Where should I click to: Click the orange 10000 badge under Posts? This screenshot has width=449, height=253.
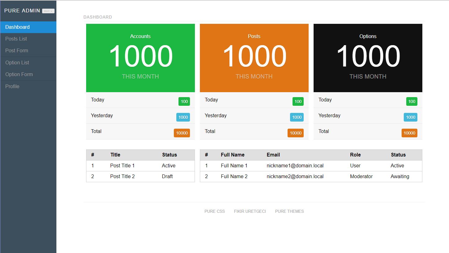click(296, 133)
